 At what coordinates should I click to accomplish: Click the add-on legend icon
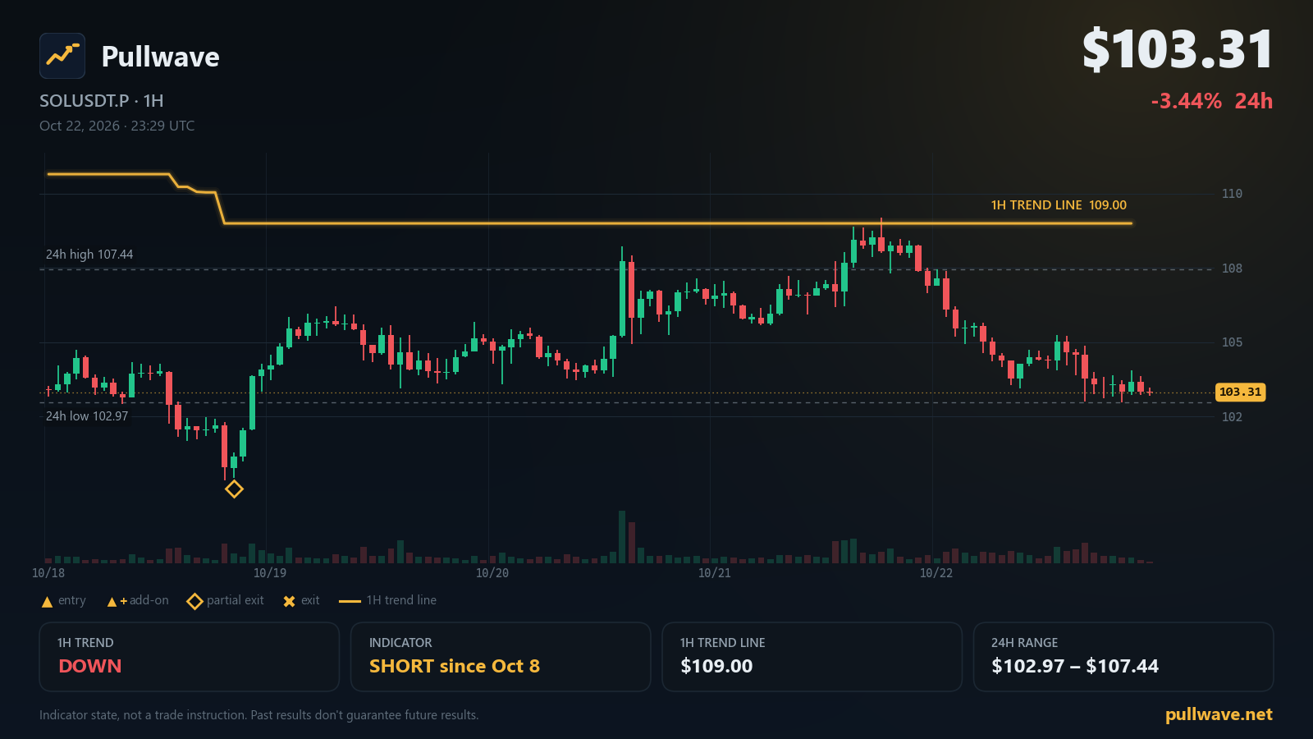pyautogui.click(x=117, y=602)
